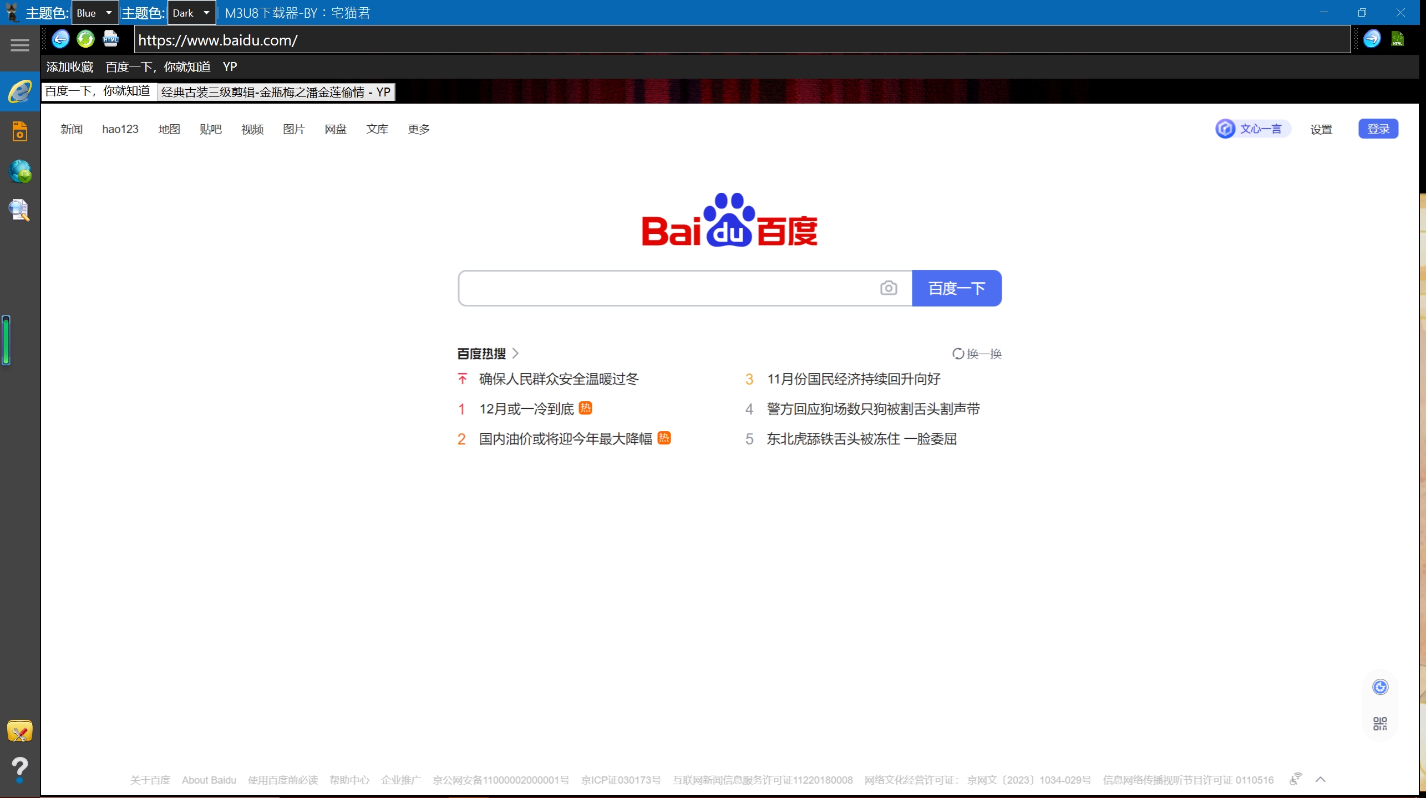Click 文心一言 text link
Image resolution: width=1426 pixels, height=798 pixels.
[x=1261, y=129]
